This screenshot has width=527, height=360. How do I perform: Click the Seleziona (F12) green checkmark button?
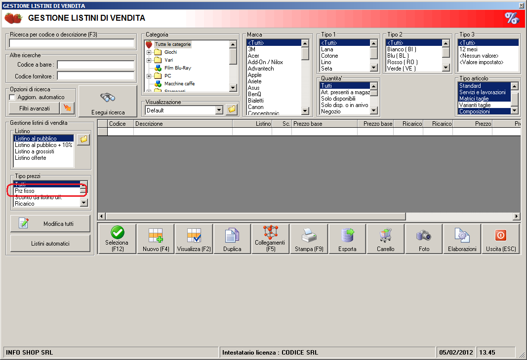pos(117,239)
